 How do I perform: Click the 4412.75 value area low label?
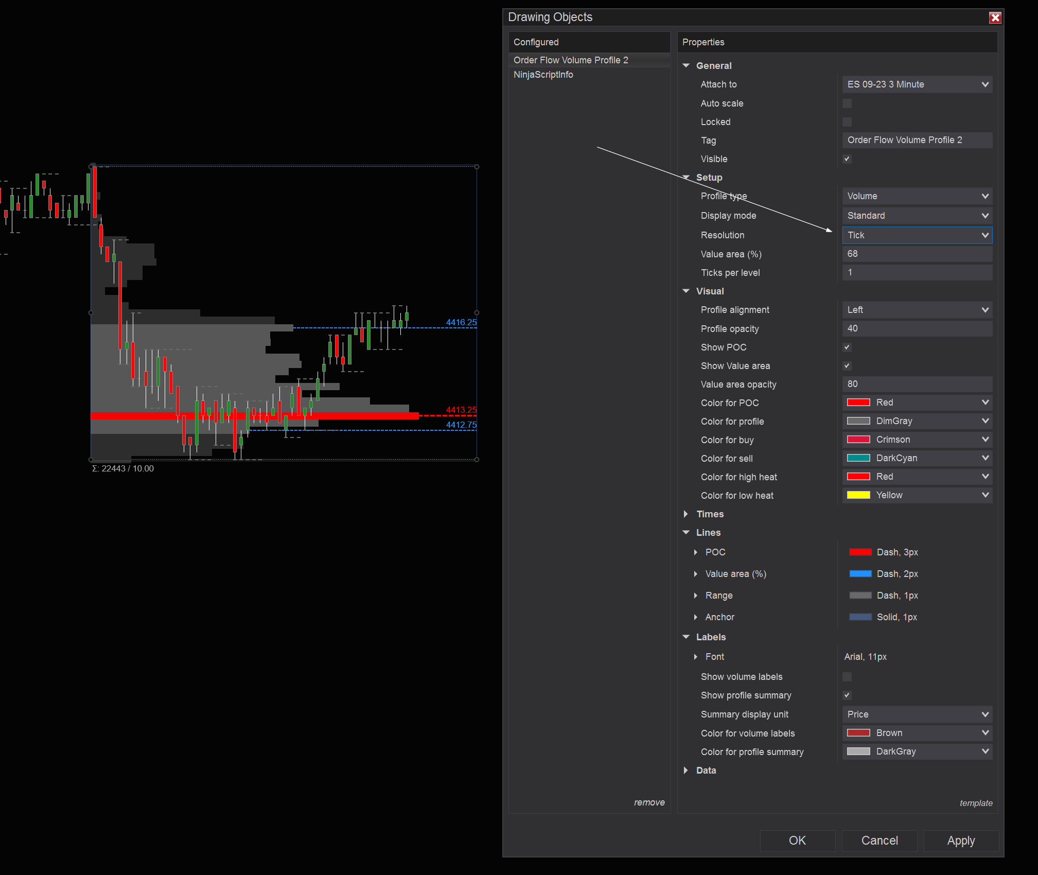click(461, 425)
